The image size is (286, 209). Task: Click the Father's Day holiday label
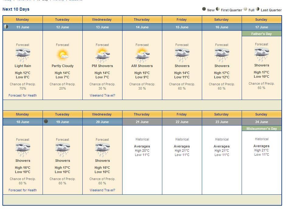point(262,34)
